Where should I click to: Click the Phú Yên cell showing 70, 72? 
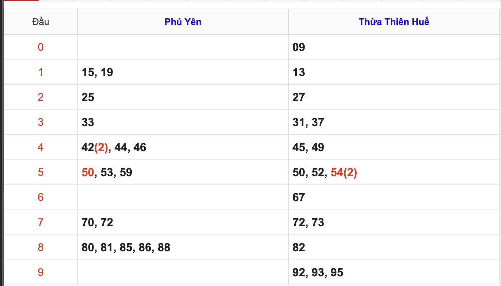(x=97, y=222)
